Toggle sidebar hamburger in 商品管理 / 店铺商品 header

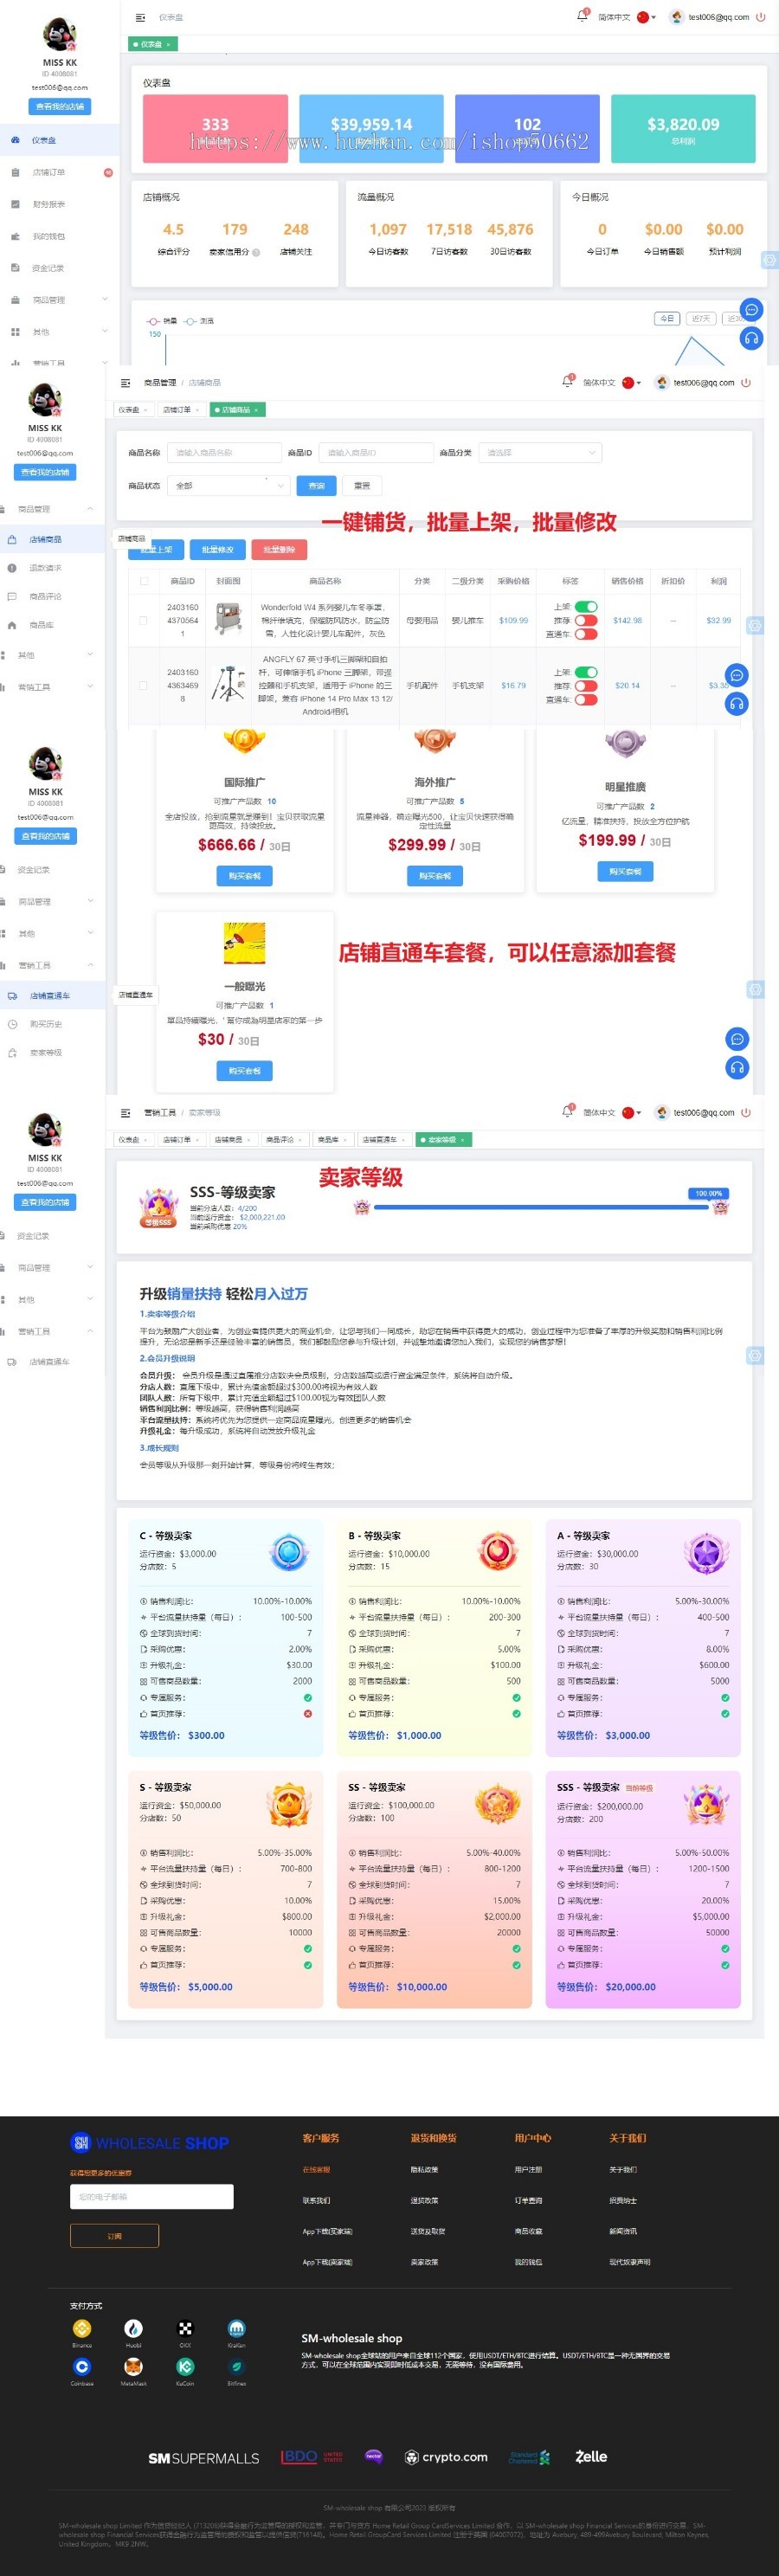125,382
